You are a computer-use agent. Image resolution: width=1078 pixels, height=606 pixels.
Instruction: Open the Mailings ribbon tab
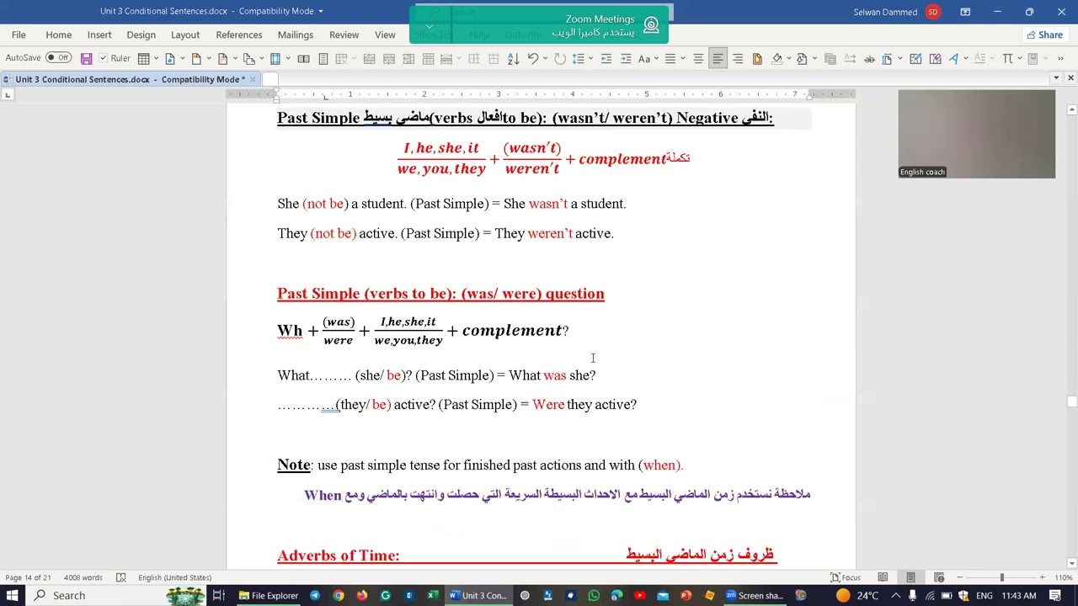296,35
